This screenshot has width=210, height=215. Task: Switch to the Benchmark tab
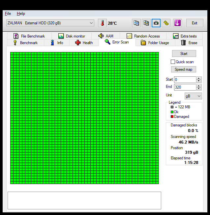click(25, 43)
